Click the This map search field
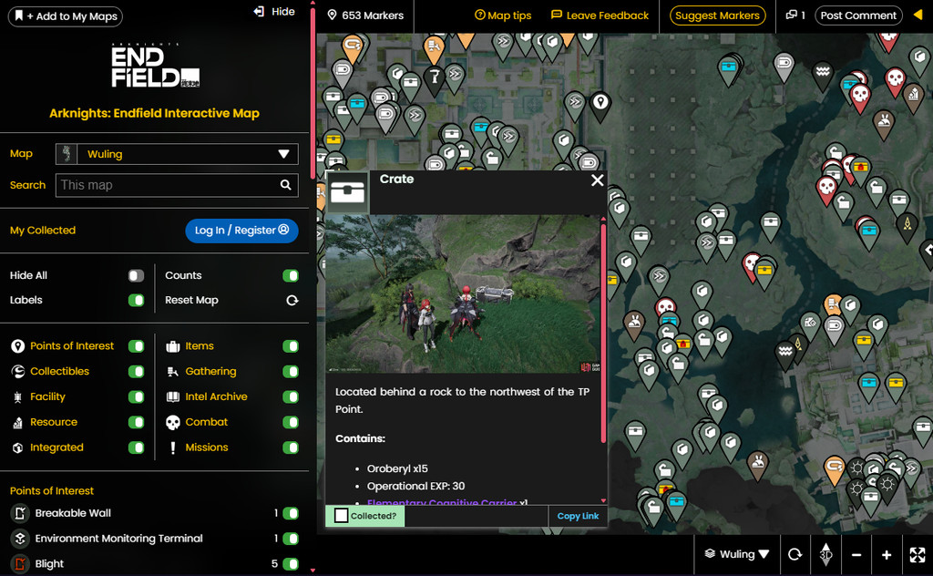 (177, 185)
